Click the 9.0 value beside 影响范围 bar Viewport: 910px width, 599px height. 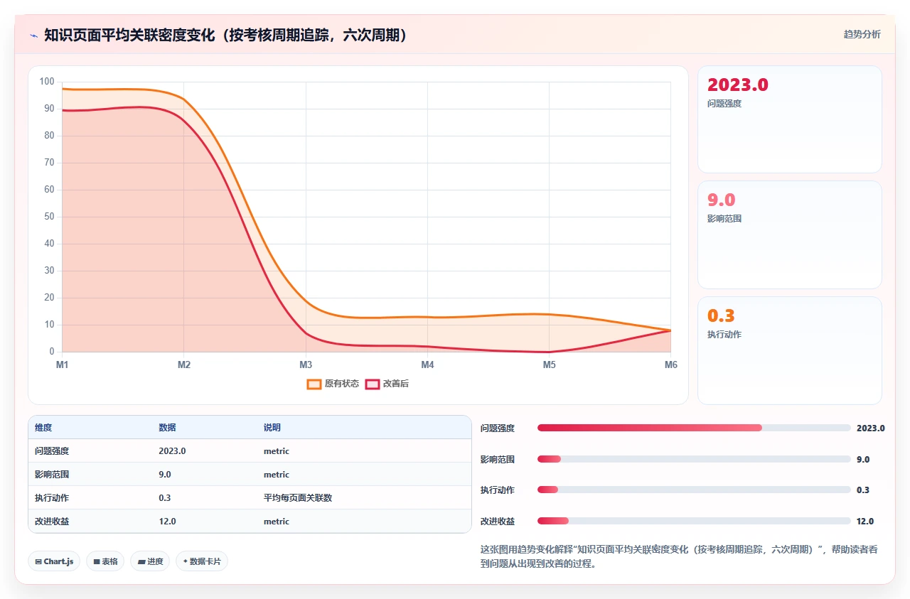click(x=863, y=459)
